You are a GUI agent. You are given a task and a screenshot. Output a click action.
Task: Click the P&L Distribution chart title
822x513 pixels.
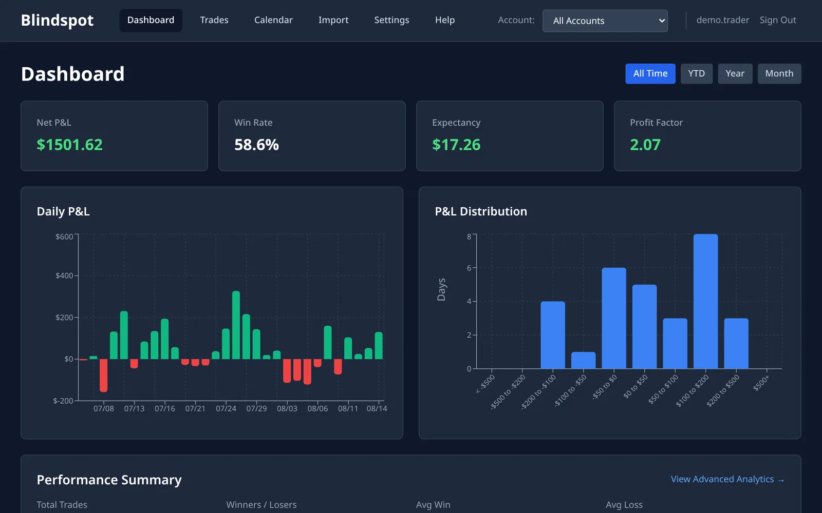tap(481, 211)
